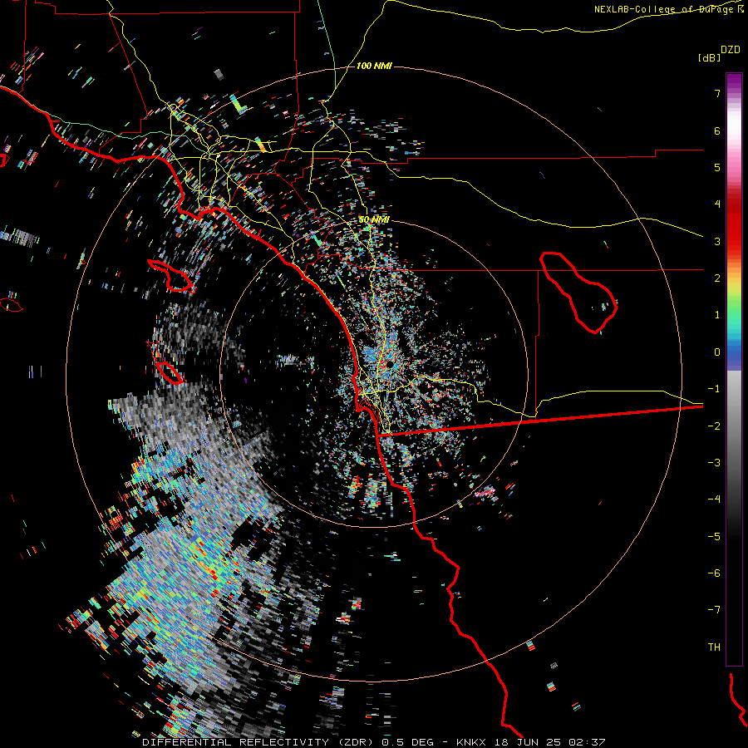Click the '0' value on the color scale
748x748 pixels.
[717, 352]
